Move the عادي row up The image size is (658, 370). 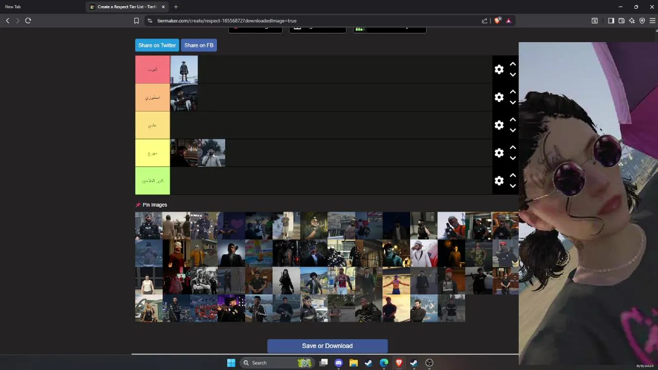pyautogui.click(x=513, y=119)
